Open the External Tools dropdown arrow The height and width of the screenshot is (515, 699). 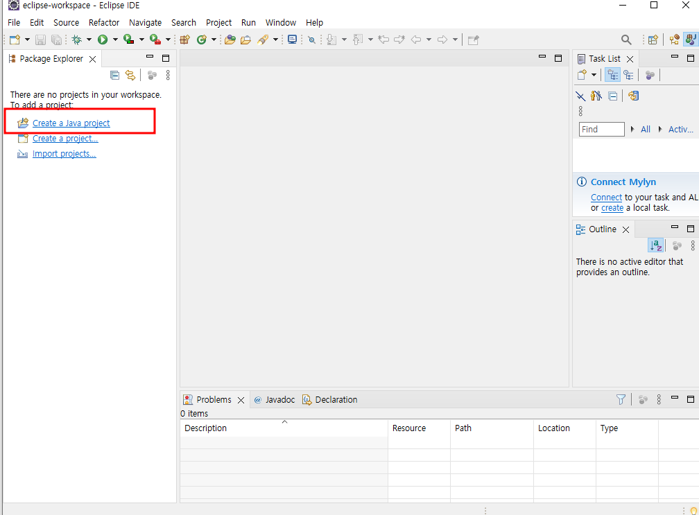pos(168,40)
